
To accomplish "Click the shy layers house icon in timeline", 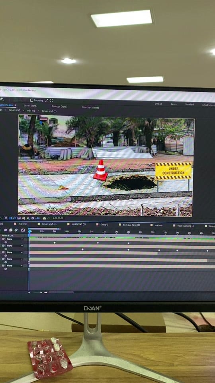I will point(6,230).
